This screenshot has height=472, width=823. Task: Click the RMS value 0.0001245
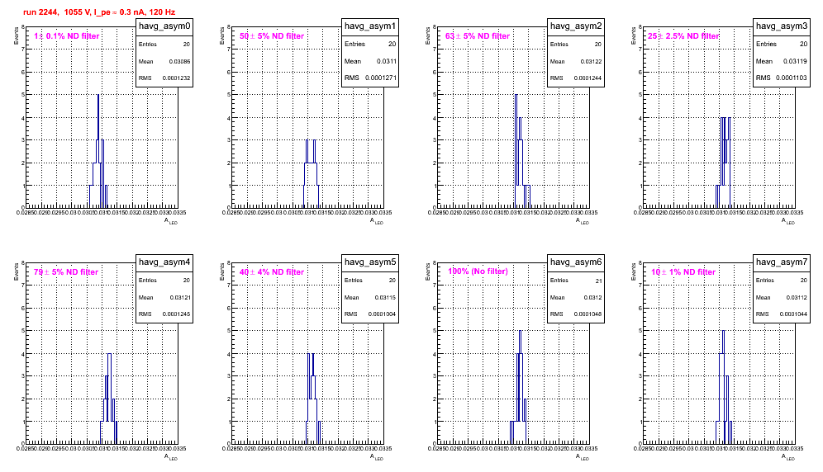tap(176, 314)
